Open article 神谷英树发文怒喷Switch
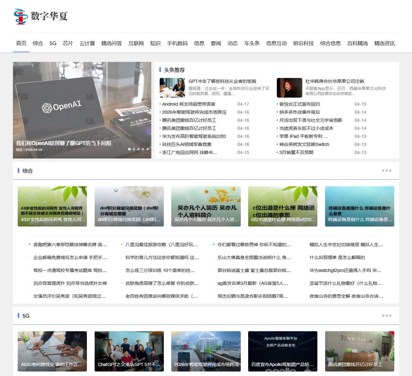 304,144
